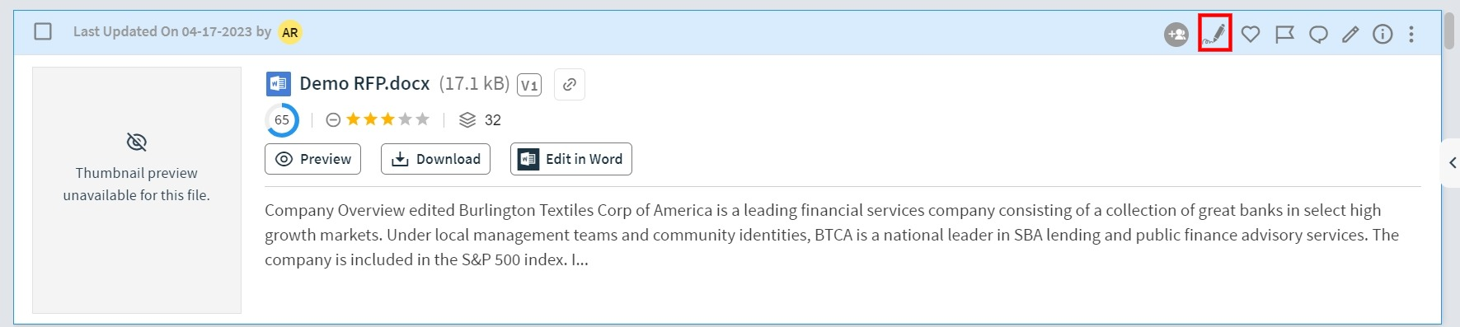Click the add collaborators icon
The image size is (1460, 327).
pos(1176,34)
